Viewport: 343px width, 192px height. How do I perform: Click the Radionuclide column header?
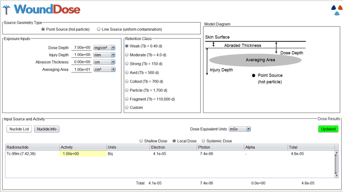tap(32, 147)
